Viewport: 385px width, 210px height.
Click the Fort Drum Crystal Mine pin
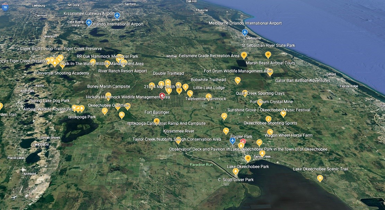[260, 103]
